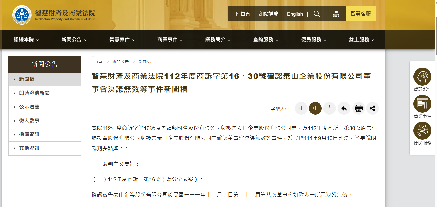Expand the 業務簡介 menu
The image size is (437, 207).
[218, 40]
